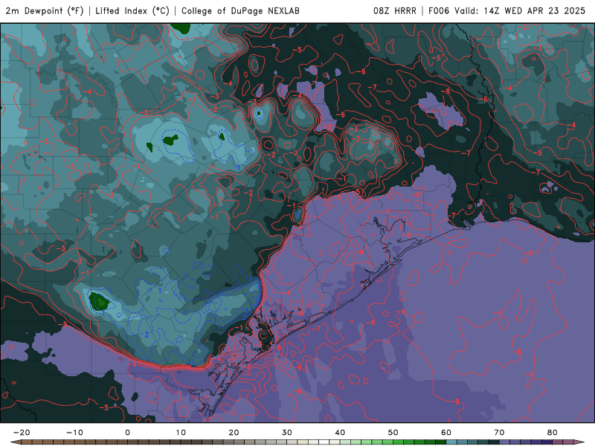Click the 80 tick label on colorbar
Screen dimensions: 595x446
tap(553, 433)
